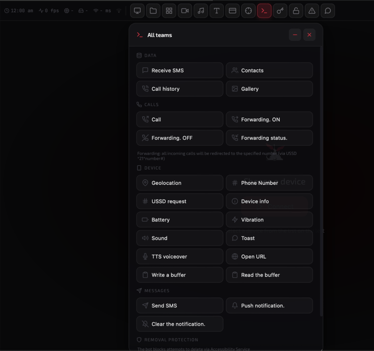
Task: Click the music note toolbar icon
Action: pyautogui.click(x=201, y=11)
